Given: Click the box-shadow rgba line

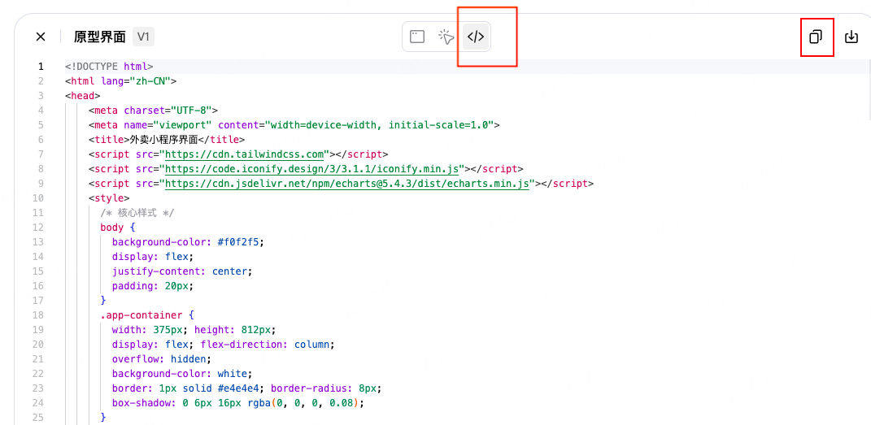Looking at the screenshot, I should click(x=237, y=402).
